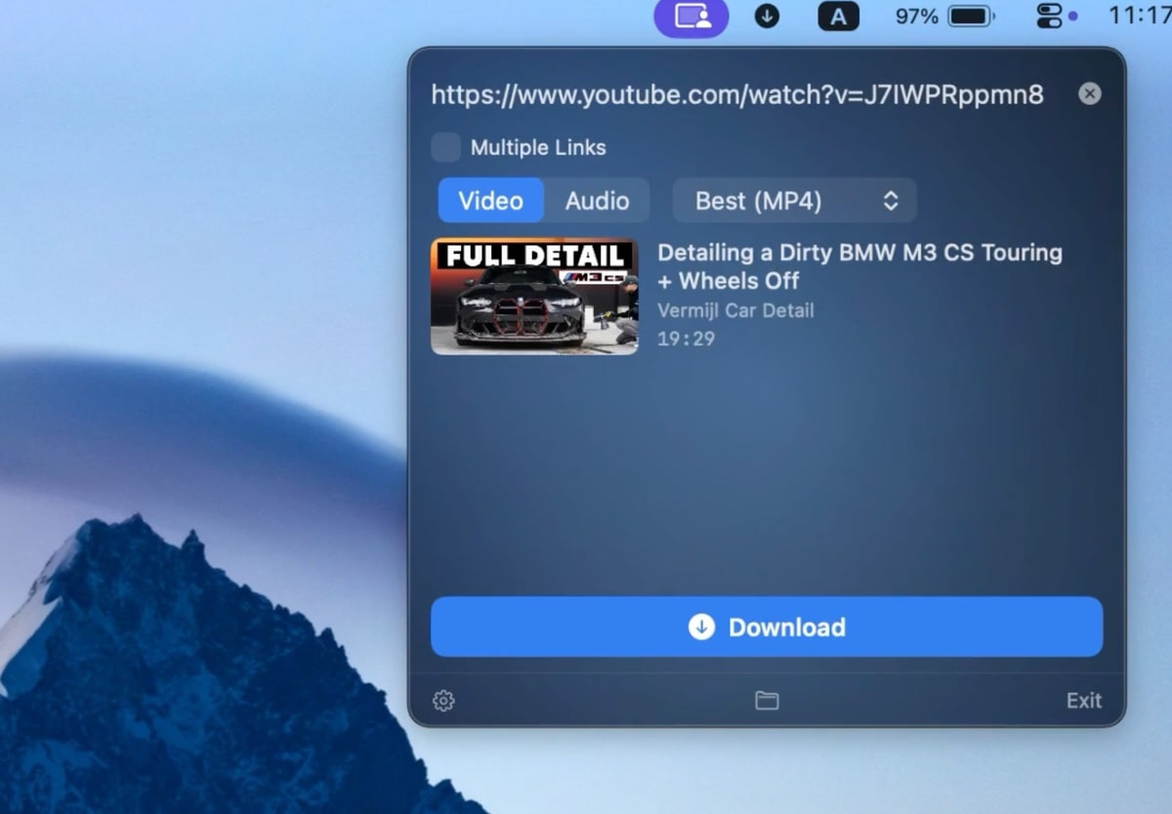Click the menu bar clock
Viewport: 1172px width, 814px height.
[x=1139, y=16]
